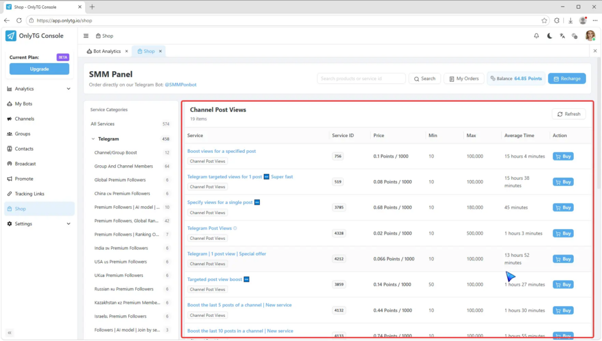Open My Orders
Screen dimensions: 602x341
(464, 78)
